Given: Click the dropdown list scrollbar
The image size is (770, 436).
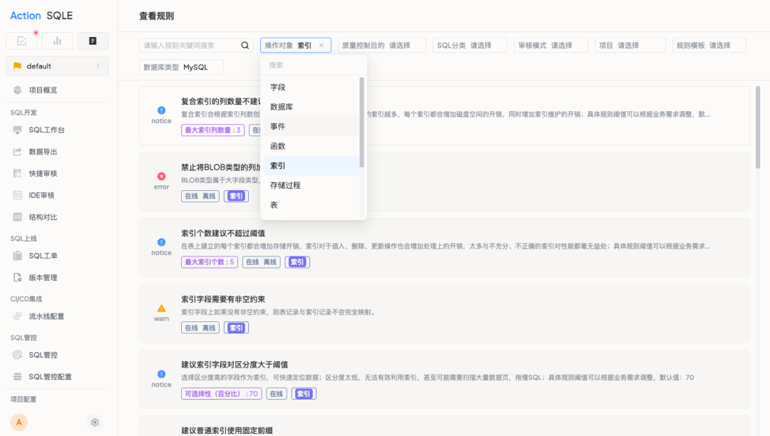Looking at the screenshot, I should point(362,122).
